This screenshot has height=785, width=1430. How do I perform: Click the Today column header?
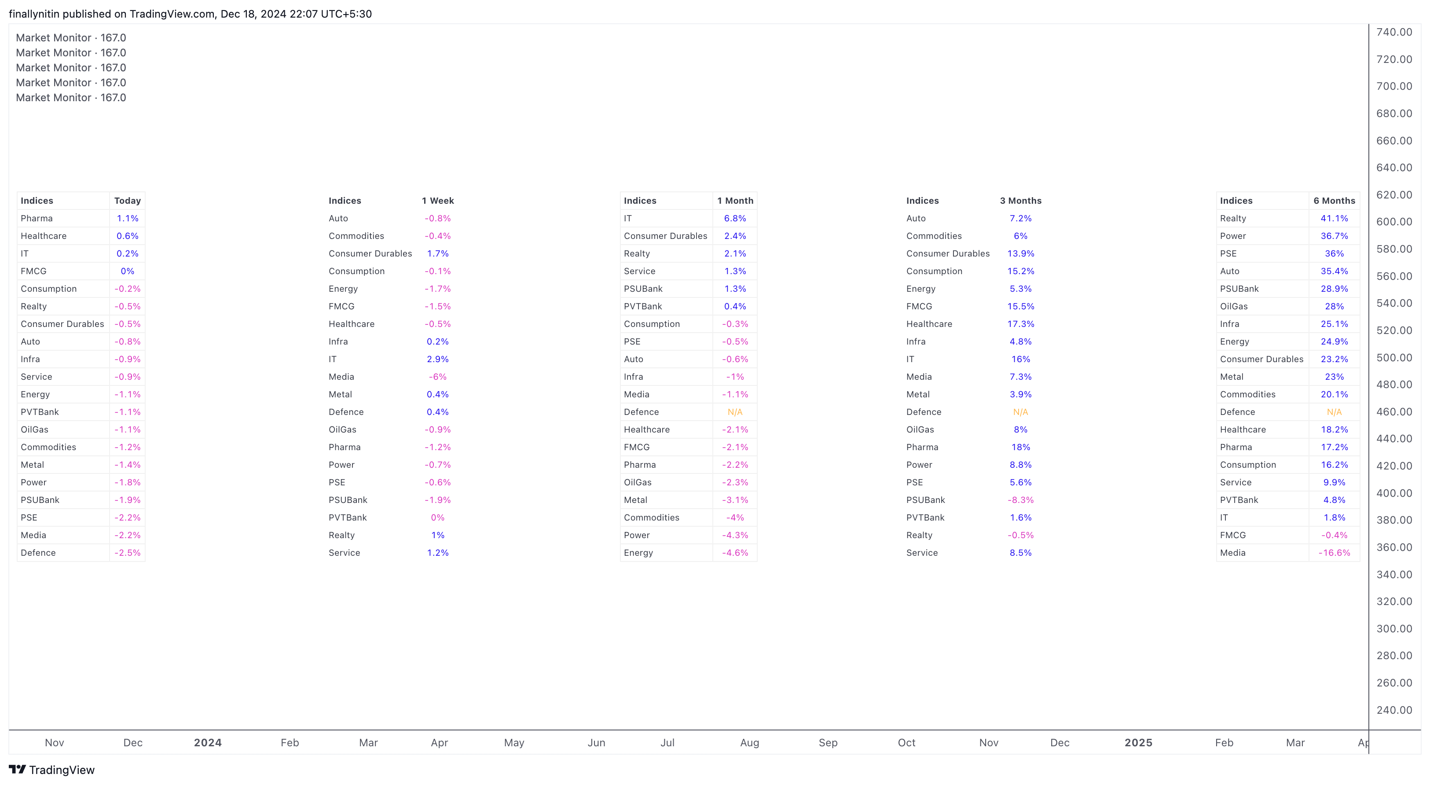[x=128, y=200]
